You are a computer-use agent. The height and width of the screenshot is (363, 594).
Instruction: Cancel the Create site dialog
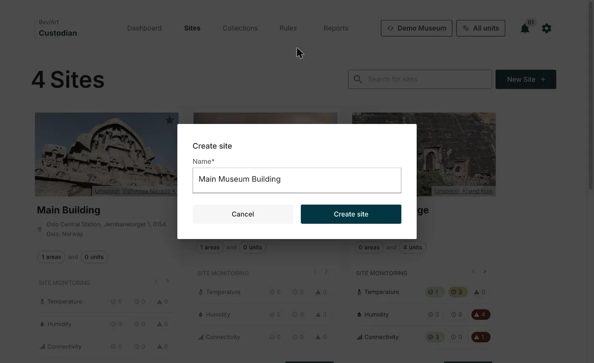pyautogui.click(x=243, y=214)
